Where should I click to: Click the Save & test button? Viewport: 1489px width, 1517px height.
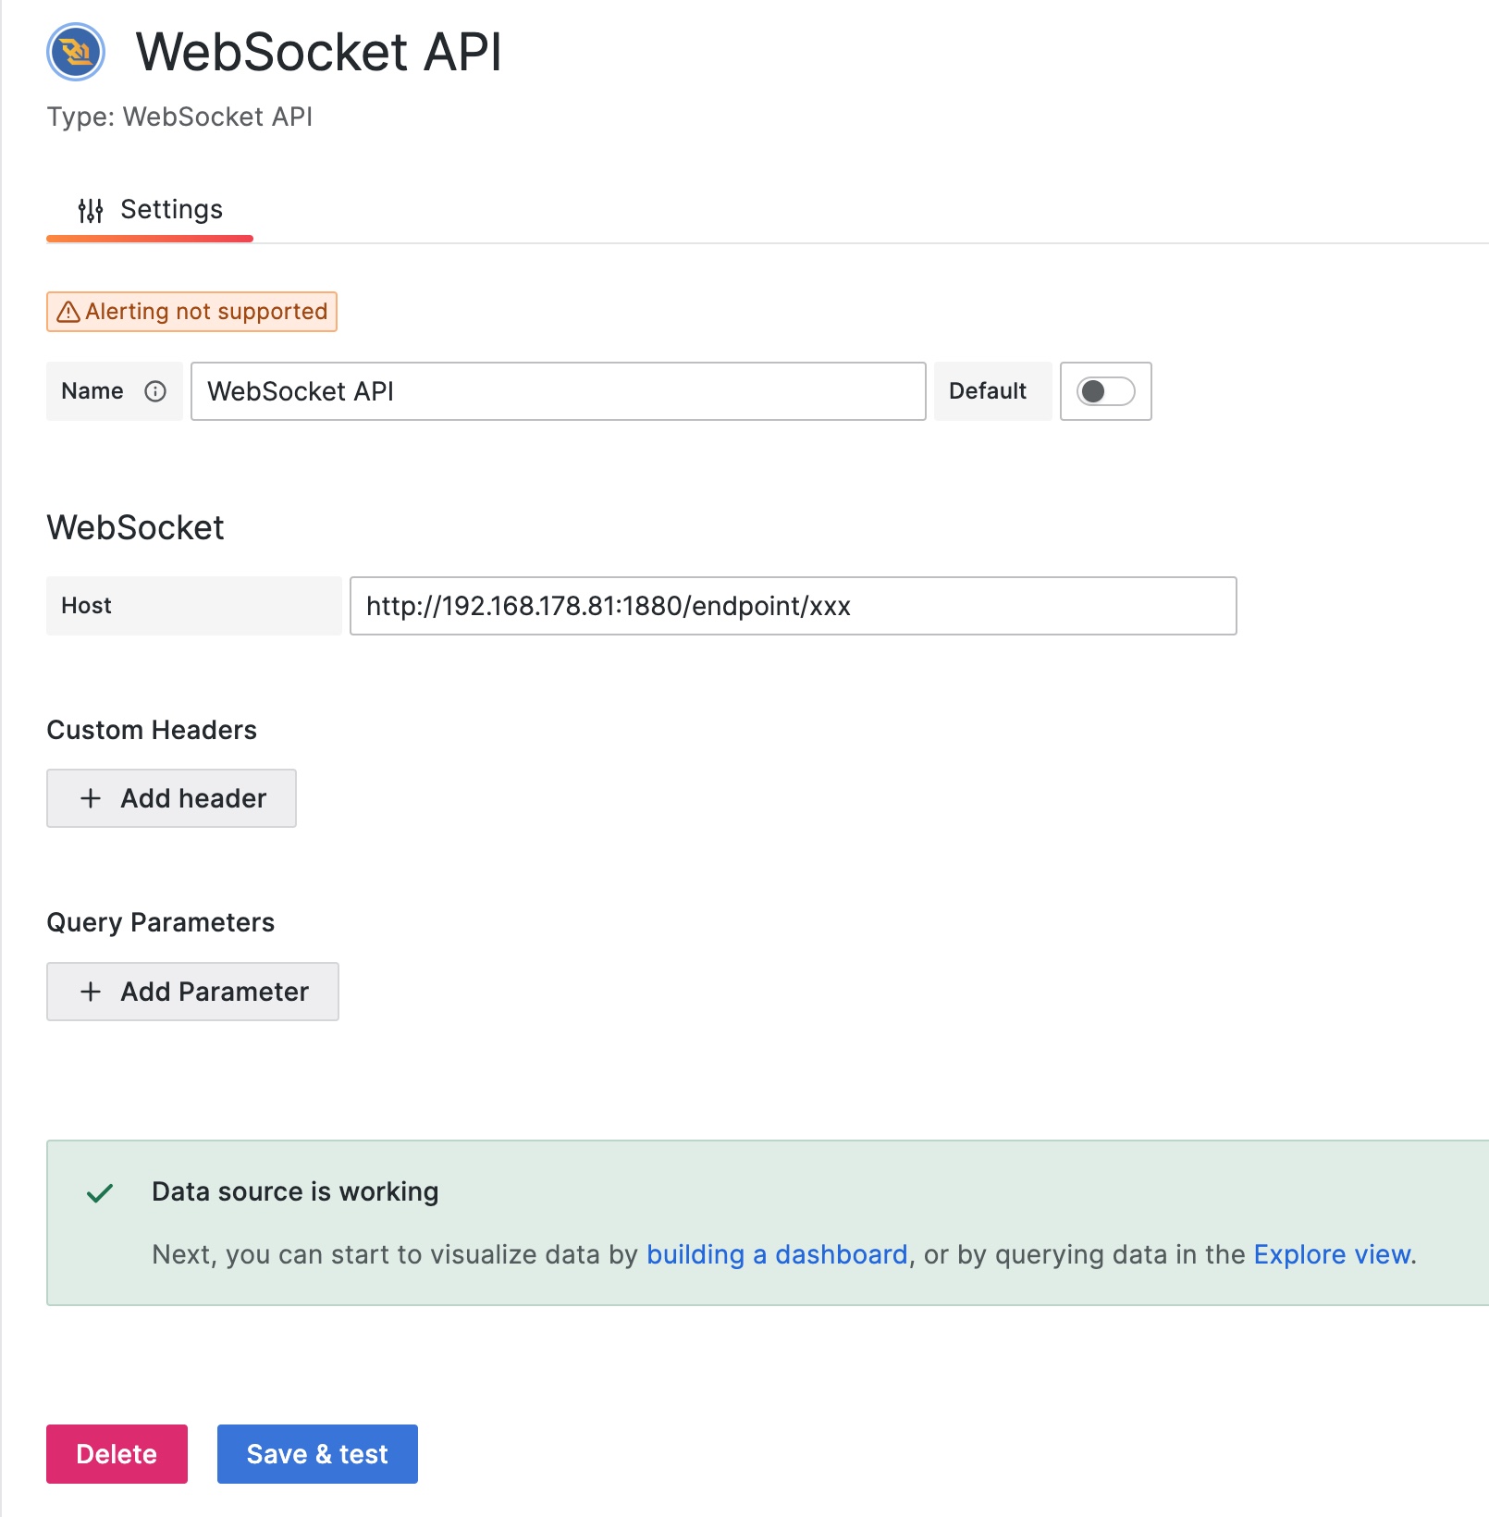[316, 1454]
